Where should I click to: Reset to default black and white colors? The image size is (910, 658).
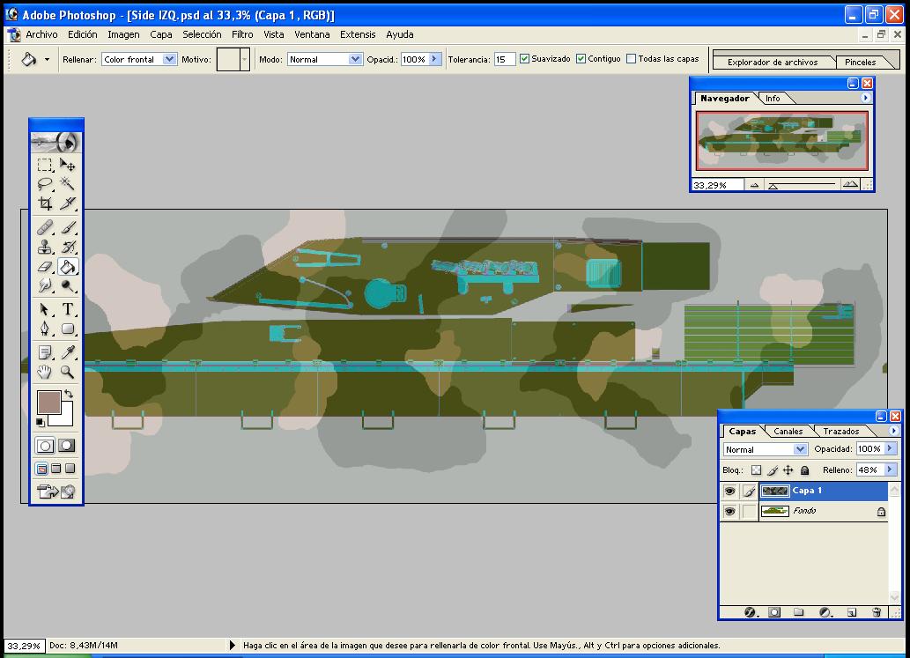pyautogui.click(x=40, y=422)
